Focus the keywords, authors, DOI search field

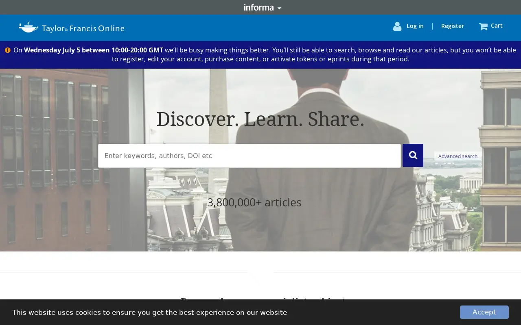coord(250,156)
